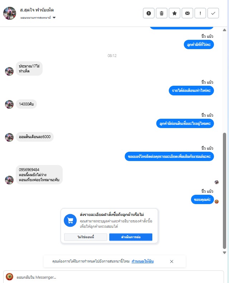Mark conversation done with checkmark icon

213,13
